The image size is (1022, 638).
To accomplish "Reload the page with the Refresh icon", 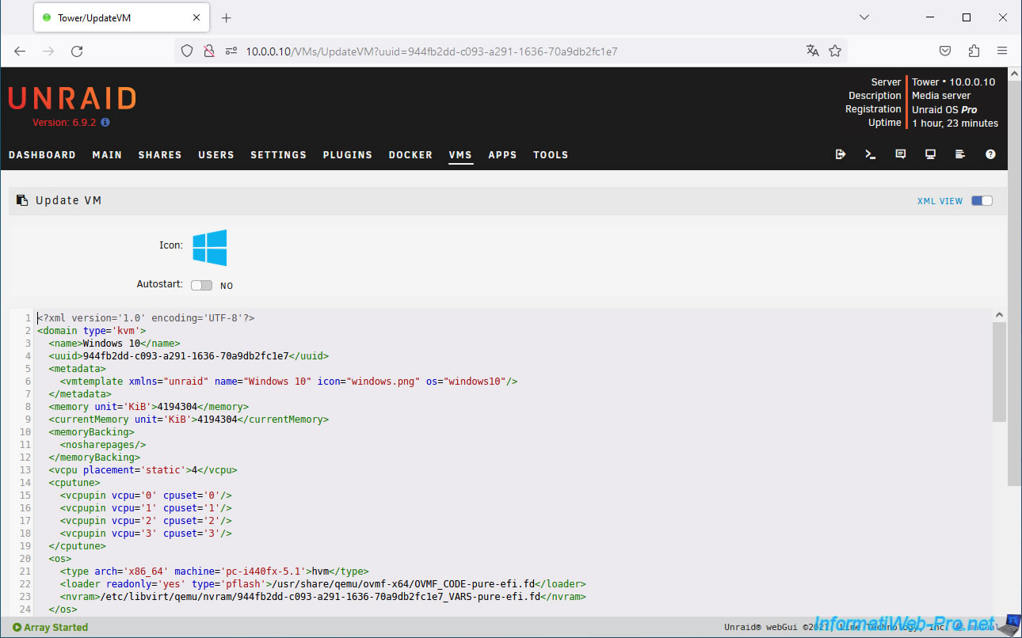I will click(x=77, y=51).
